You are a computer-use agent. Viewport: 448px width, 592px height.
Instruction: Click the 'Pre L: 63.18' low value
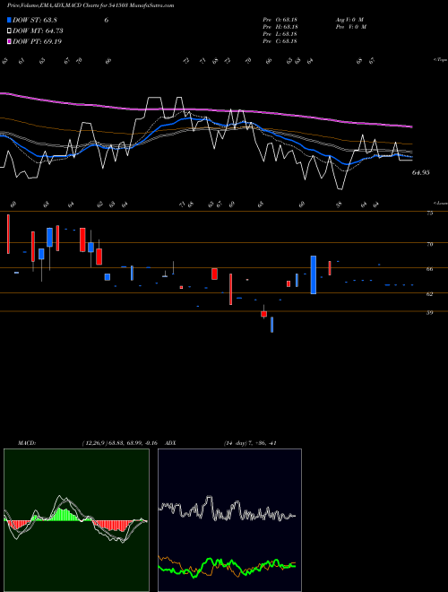coord(280,34)
